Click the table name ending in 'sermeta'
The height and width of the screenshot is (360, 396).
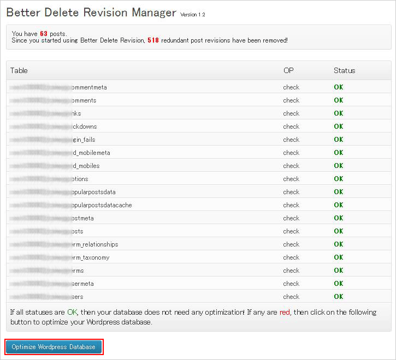(52, 284)
